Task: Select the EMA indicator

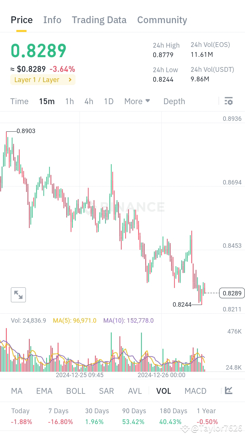Action: coord(44,391)
